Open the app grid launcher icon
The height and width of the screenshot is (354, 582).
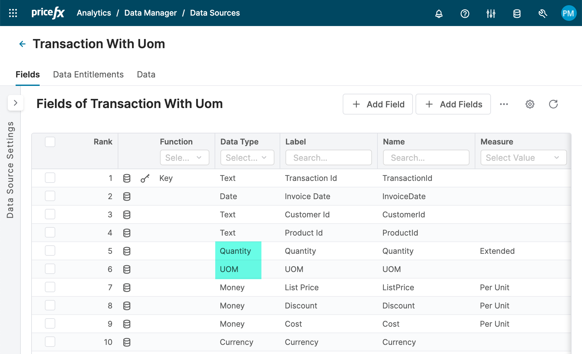tap(13, 13)
